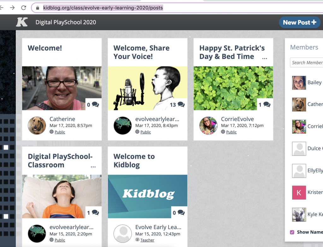The width and height of the screenshot is (323, 247).
Task: Toggle the Show Names checkbox
Action: 292,232
